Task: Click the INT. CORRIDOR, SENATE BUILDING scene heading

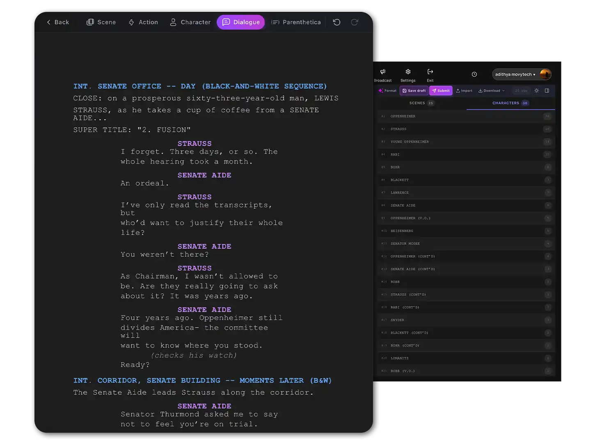Action: pyautogui.click(x=202, y=381)
